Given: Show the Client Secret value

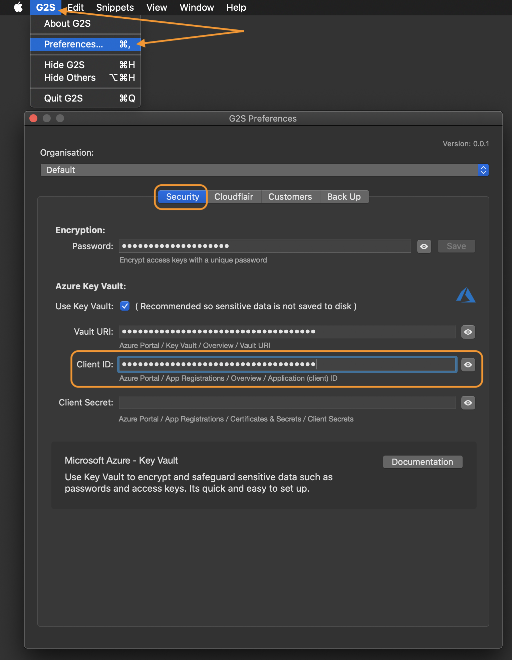Looking at the screenshot, I should (468, 403).
